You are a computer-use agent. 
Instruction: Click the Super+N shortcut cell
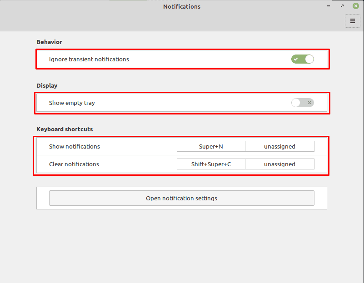pos(211,146)
